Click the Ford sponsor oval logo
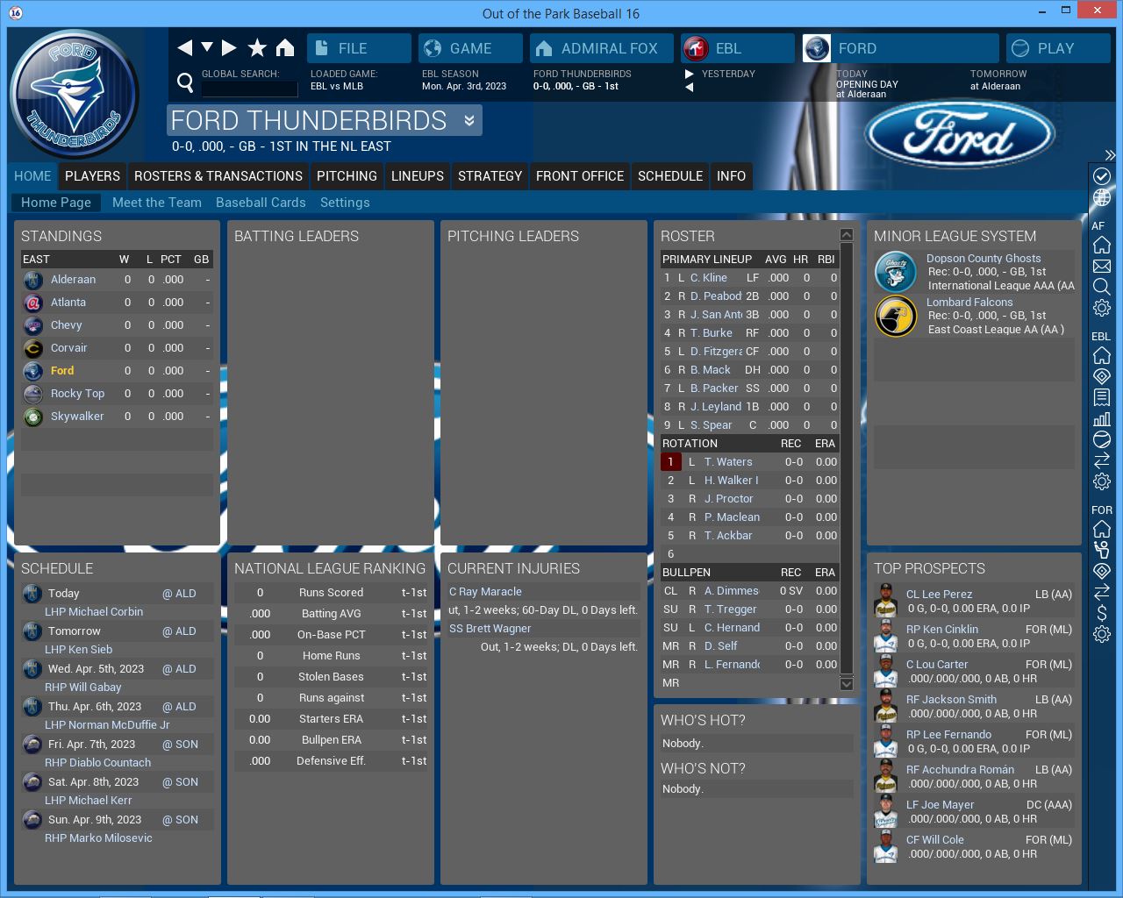Screen dimensions: 1123x898 click(960, 135)
